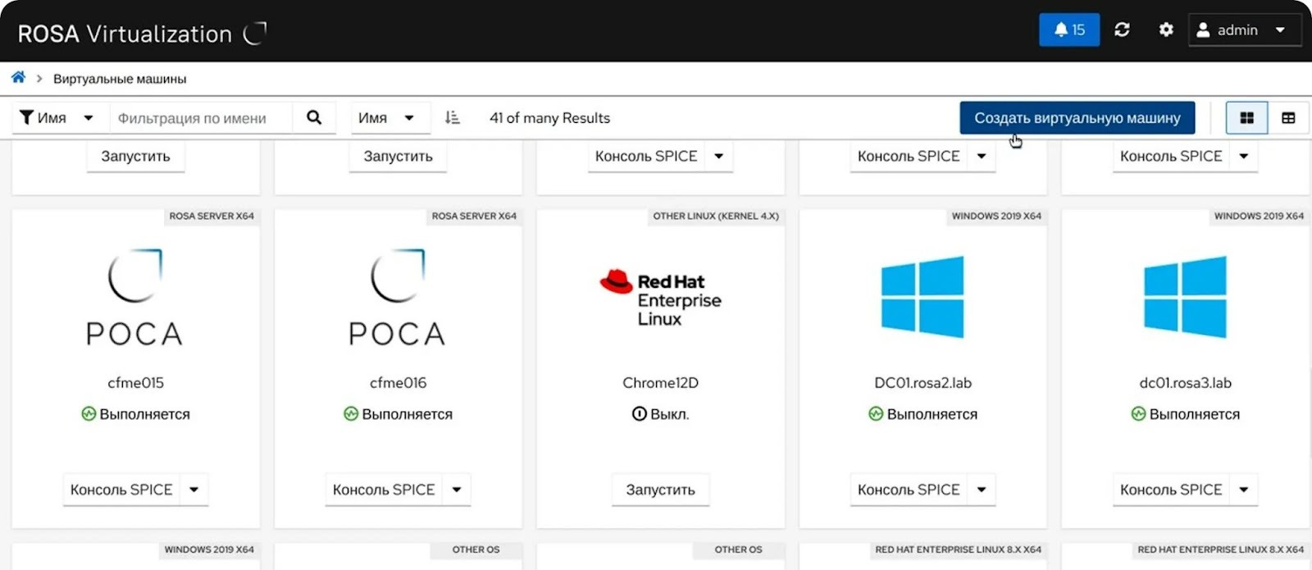Click Виртуальные машины breadcrumb
Screen dimensions: 1312x570
(120, 79)
